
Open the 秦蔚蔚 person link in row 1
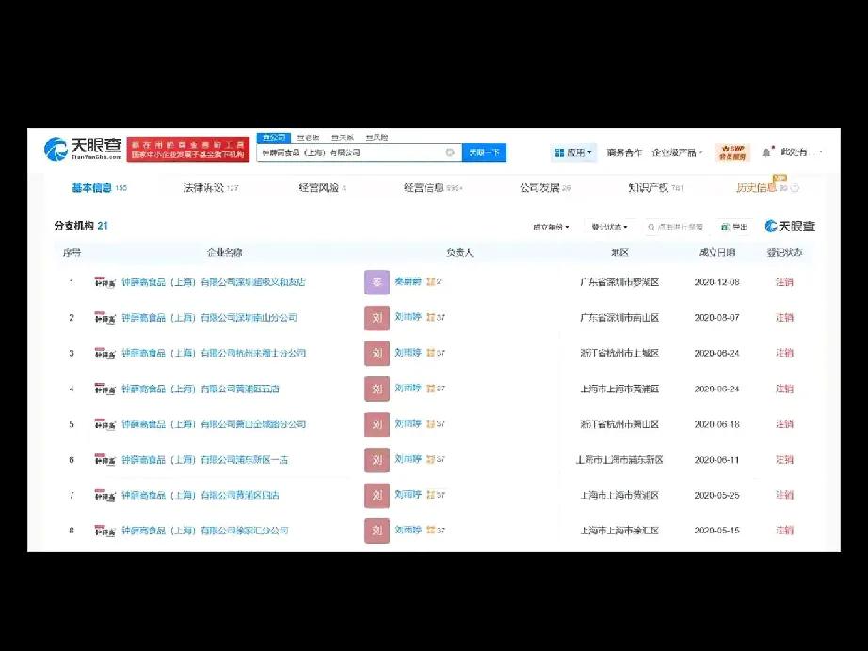point(408,281)
